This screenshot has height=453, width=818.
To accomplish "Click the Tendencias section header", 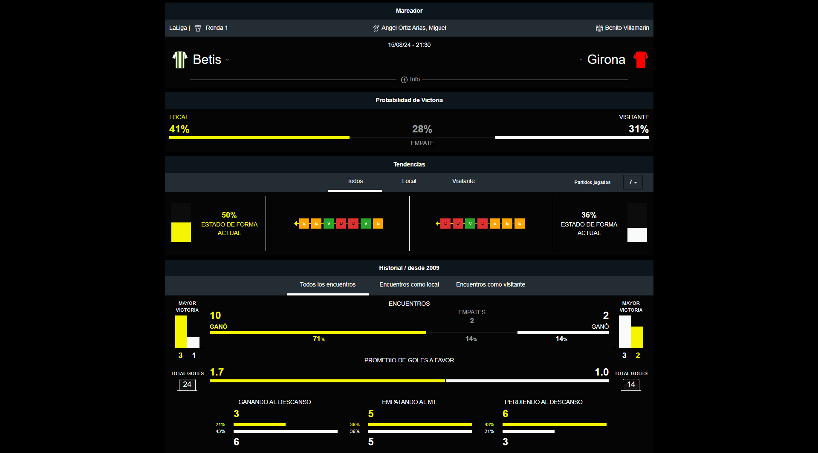I will 409,165.
